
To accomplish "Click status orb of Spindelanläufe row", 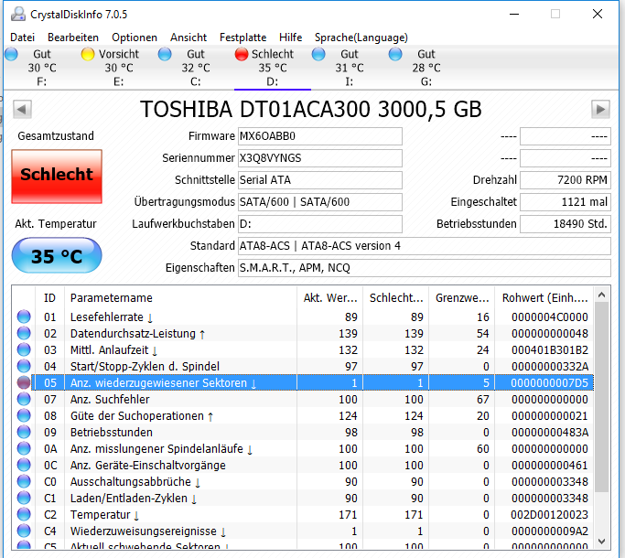I will [x=24, y=448].
